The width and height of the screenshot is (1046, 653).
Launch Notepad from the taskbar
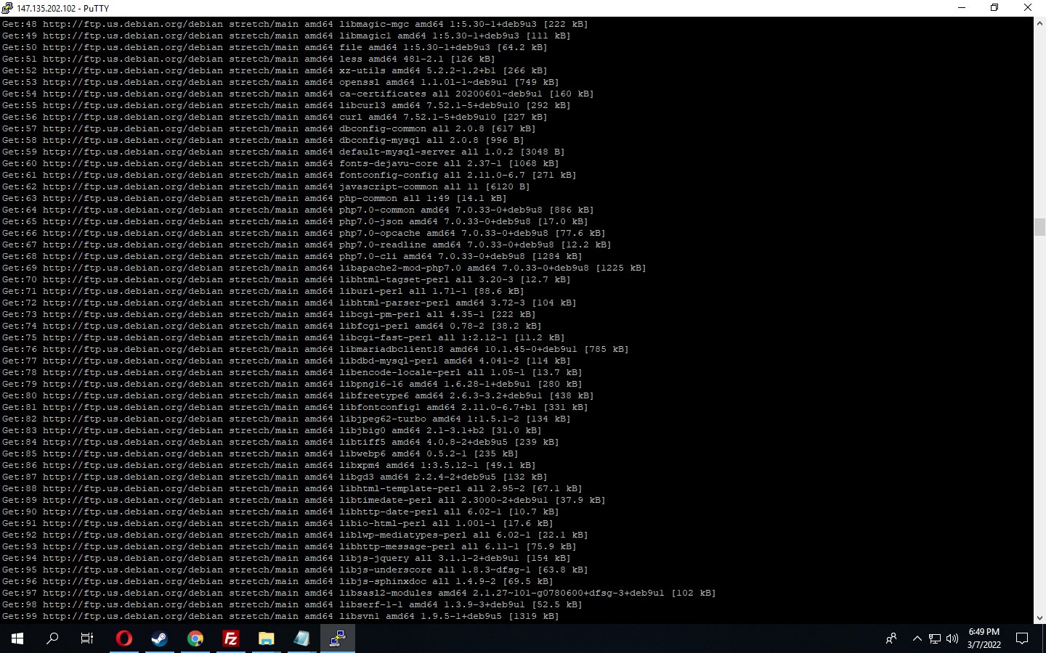point(301,638)
